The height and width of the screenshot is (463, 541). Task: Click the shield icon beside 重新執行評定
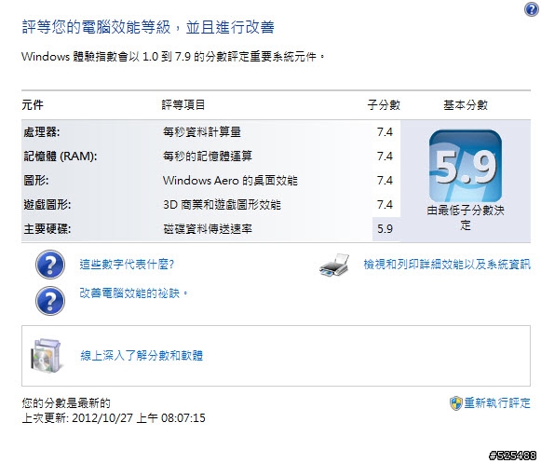point(455,403)
